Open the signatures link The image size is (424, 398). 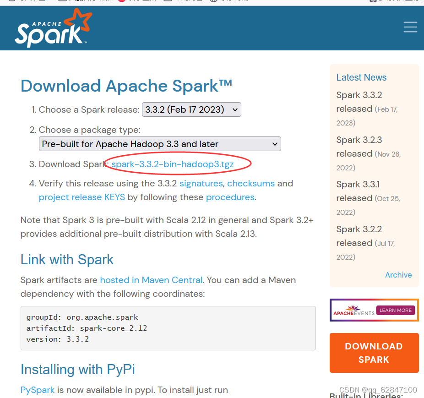tap(201, 184)
